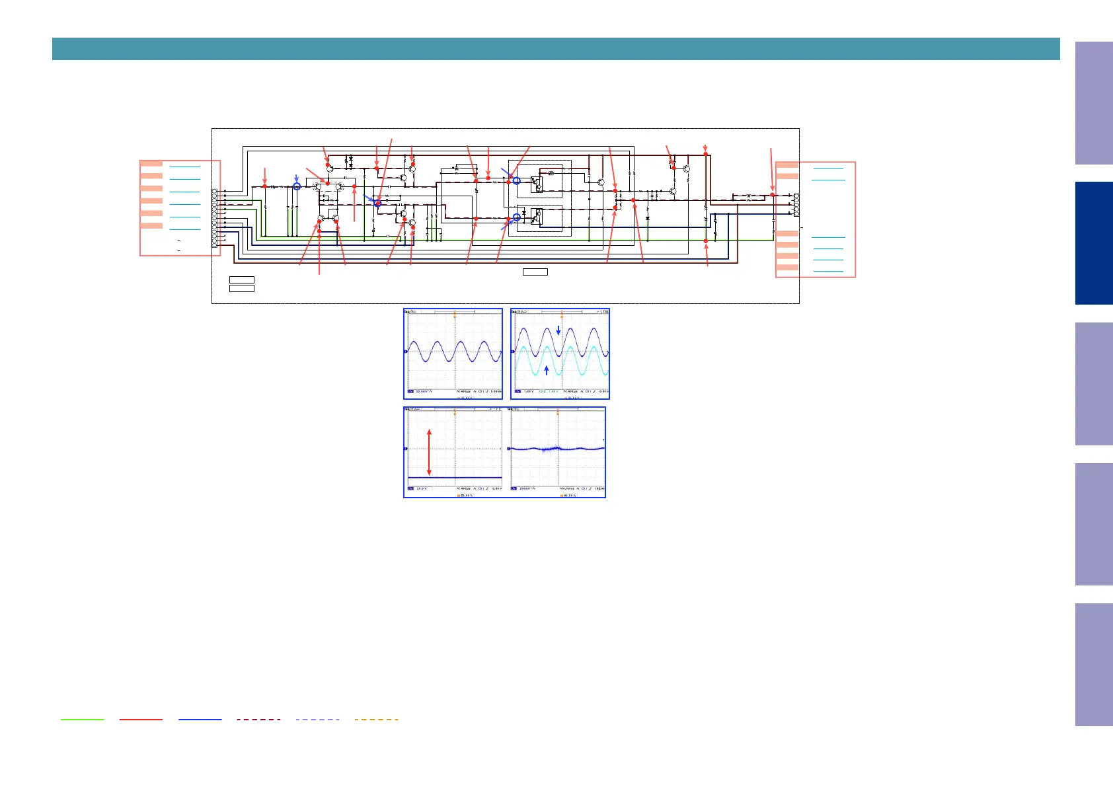This screenshot has width=1113, height=787.
Task: Click the solid red legend line
Action: coord(141,719)
